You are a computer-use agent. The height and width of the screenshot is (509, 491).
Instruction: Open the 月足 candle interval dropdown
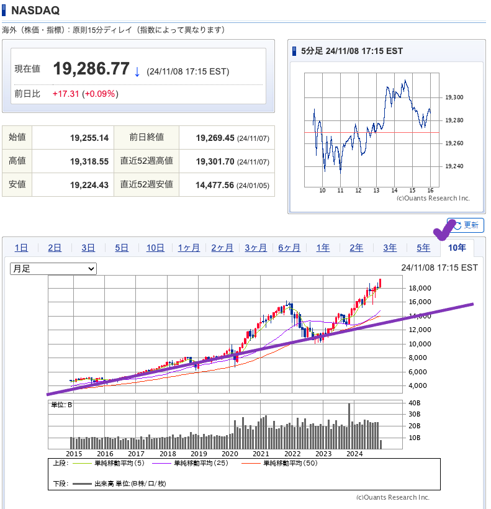[53, 269]
